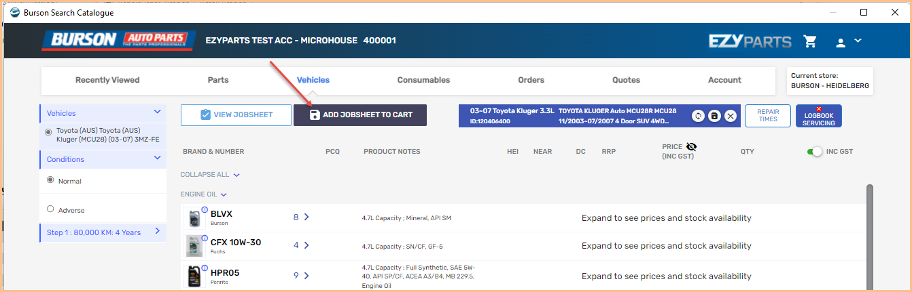Open LOGBOOK SERVICING
Screen dimensions: 912x292
tap(819, 115)
